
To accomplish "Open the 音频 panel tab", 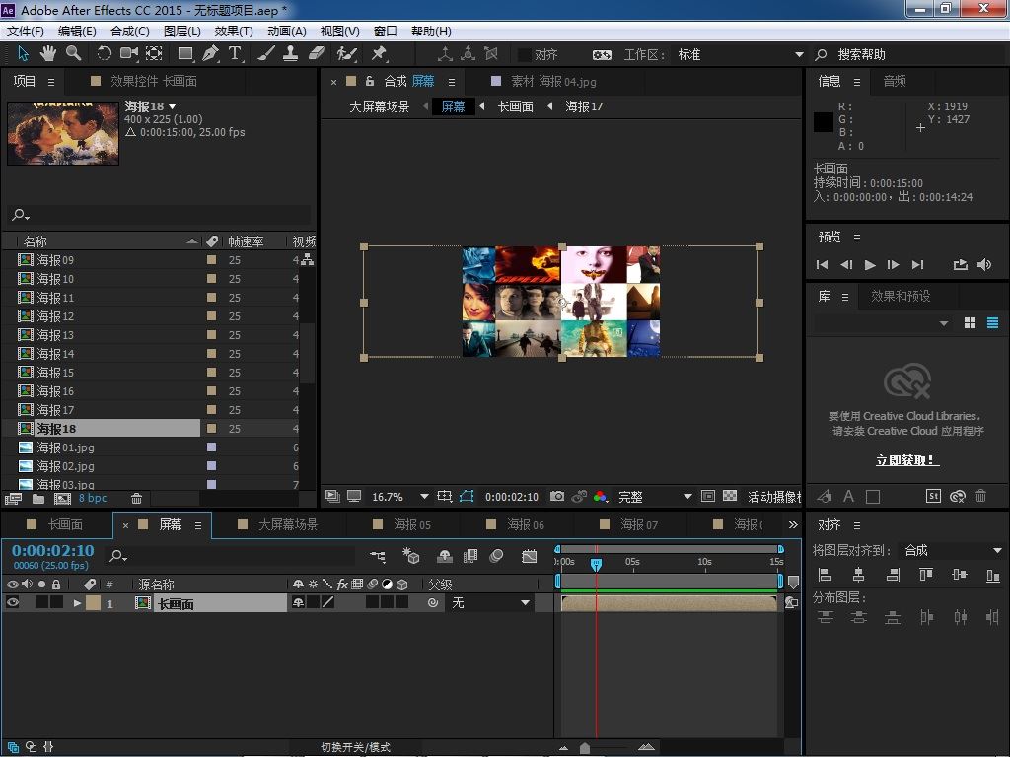I will click(x=894, y=81).
